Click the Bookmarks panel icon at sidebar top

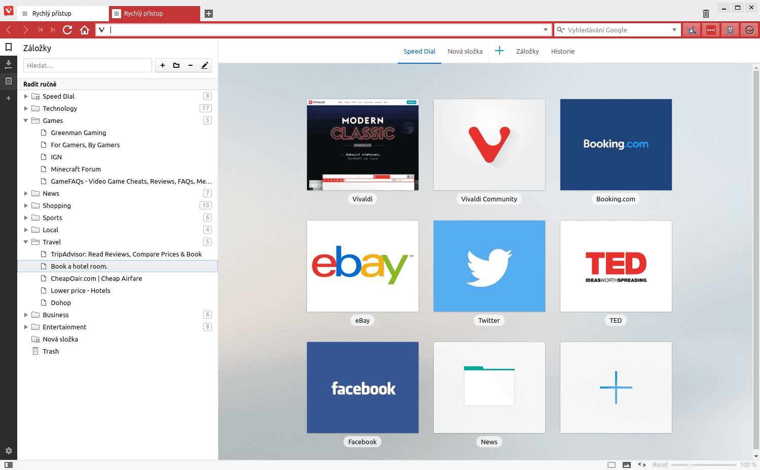(x=8, y=48)
